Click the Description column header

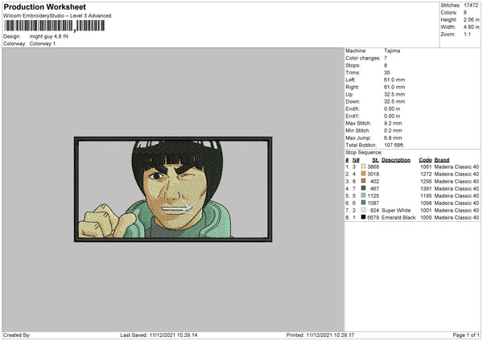pyautogui.click(x=396, y=160)
